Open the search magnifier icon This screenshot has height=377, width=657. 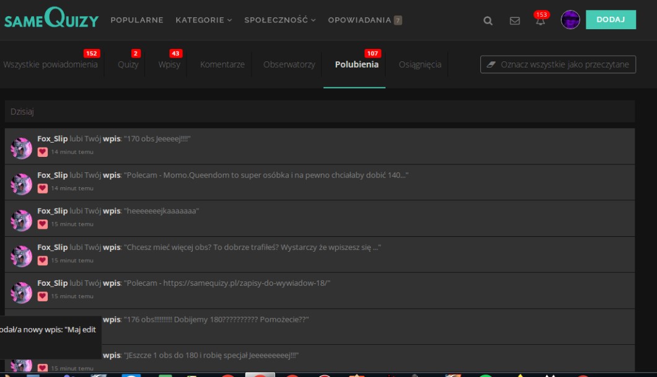coord(488,20)
